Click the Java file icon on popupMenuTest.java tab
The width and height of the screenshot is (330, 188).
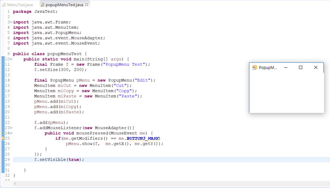(43, 5)
